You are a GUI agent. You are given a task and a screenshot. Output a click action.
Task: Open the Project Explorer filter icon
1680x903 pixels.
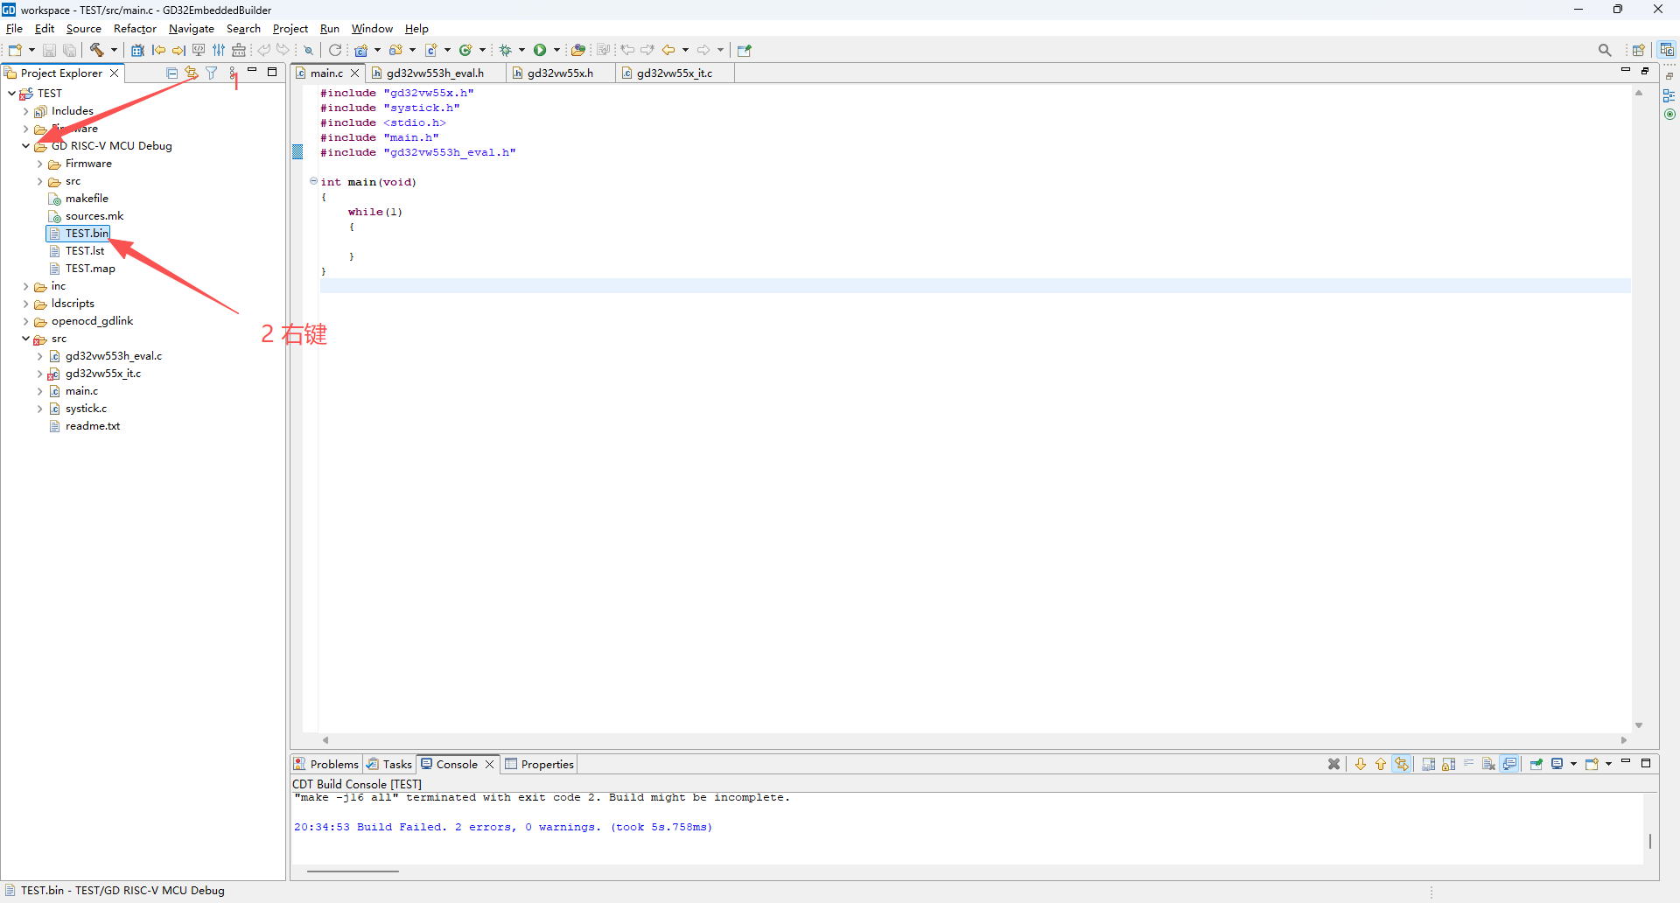[x=212, y=73]
